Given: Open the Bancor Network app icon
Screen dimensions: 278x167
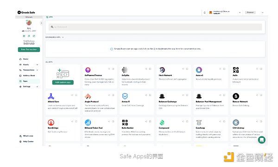Looking at the screenshot, I should [236, 96].
